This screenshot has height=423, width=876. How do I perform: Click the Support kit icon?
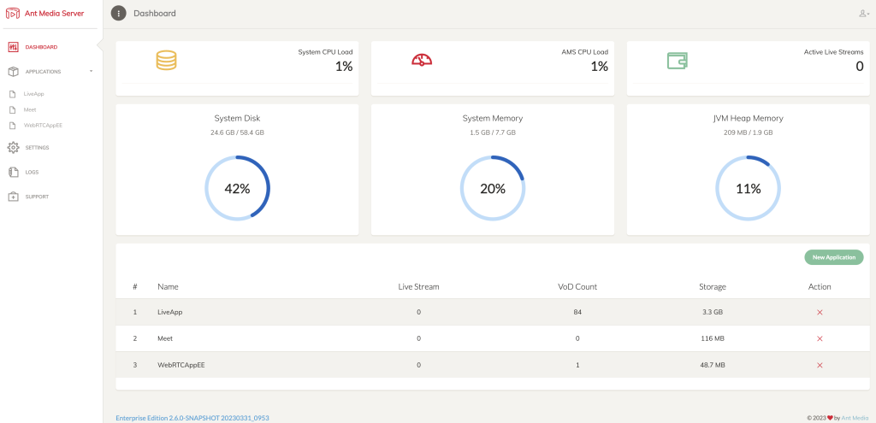coord(14,197)
